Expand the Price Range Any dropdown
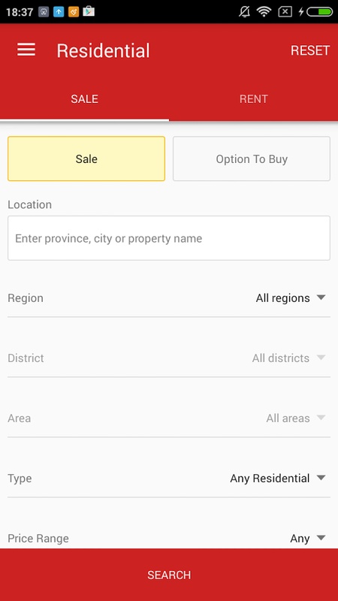 [308, 539]
